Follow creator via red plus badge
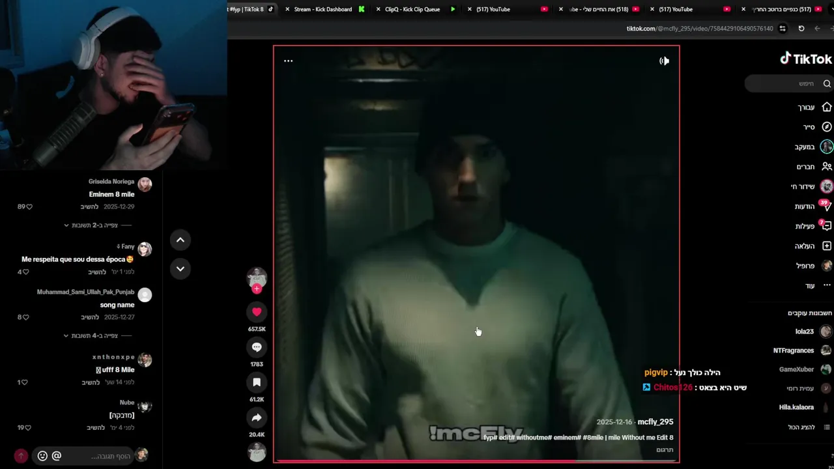The height and width of the screenshot is (469, 834). (257, 289)
